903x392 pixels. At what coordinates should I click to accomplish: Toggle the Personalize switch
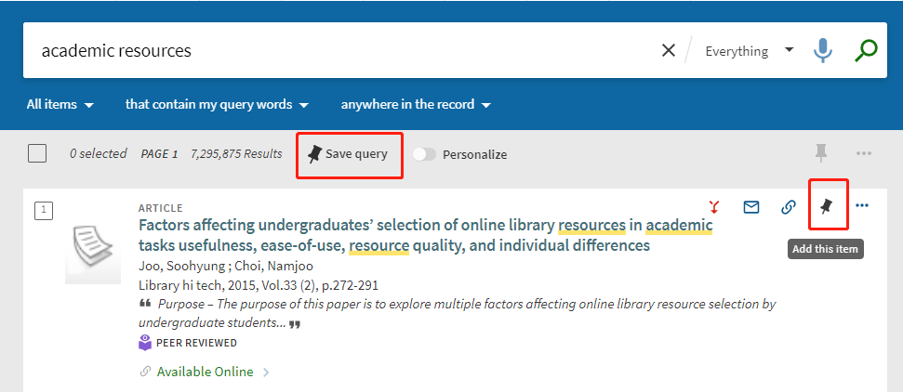pos(424,154)
